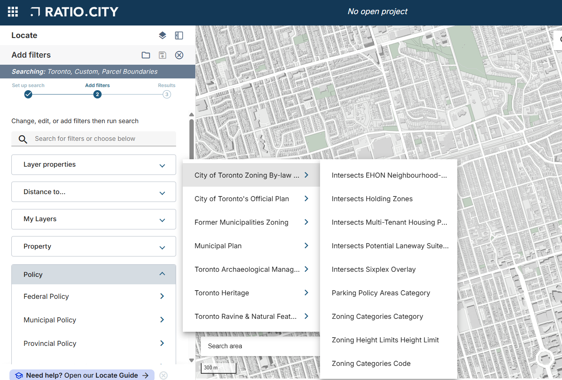
Task: Close Add filters with X icon
Action: click(x=179, y=55)
